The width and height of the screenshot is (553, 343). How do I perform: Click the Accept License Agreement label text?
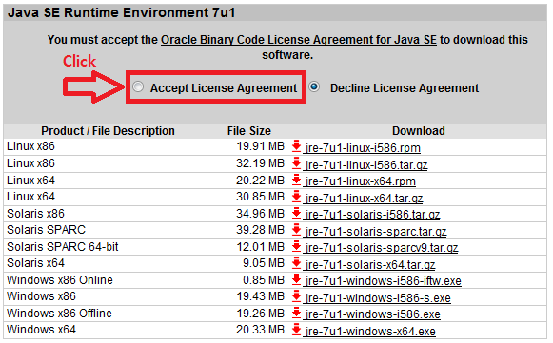coord(224,88)
